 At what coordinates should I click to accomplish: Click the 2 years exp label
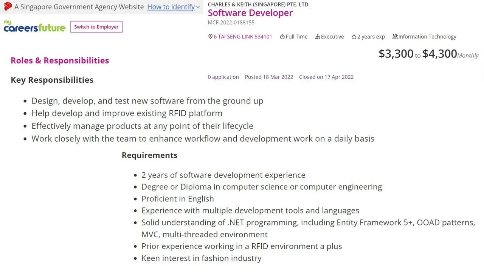[x=371, y=37]
